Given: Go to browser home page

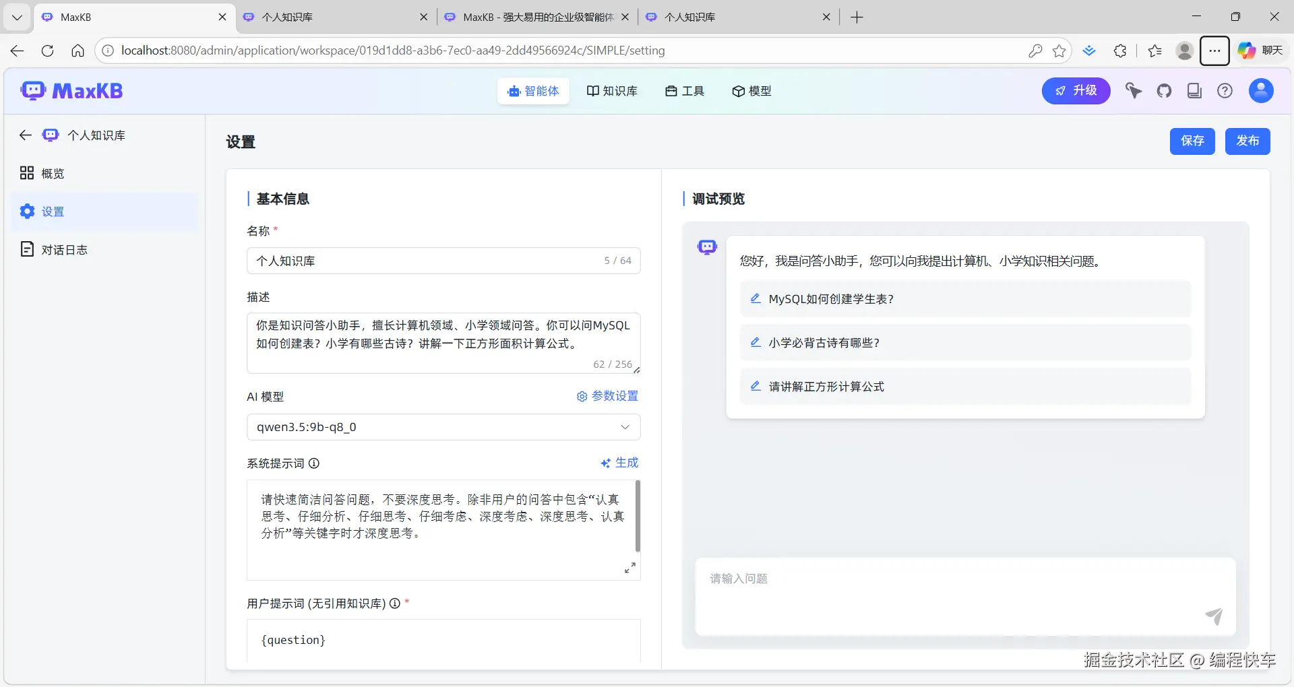Looking at the screenshot, I should pyautogui.click(x=78, y=51).
